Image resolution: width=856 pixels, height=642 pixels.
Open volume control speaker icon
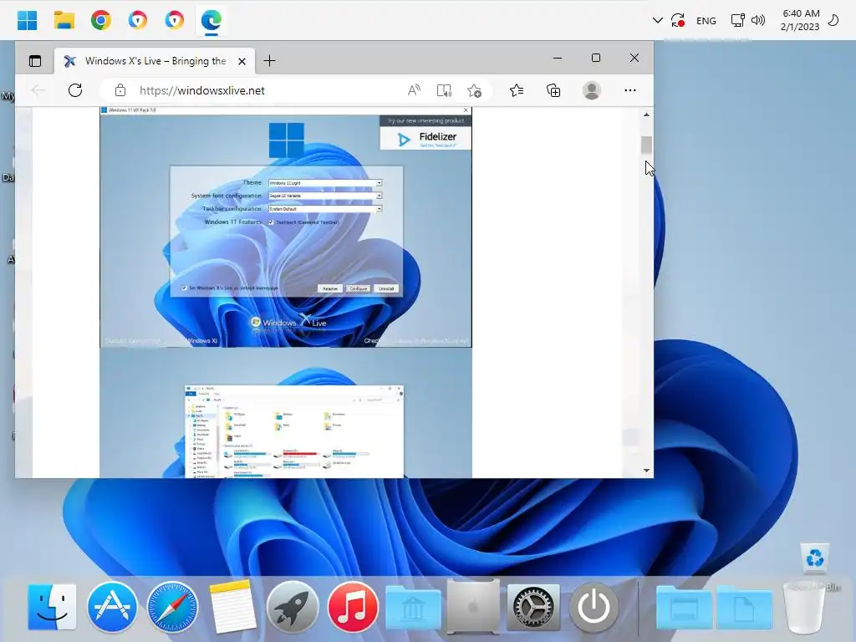point(757,21)
